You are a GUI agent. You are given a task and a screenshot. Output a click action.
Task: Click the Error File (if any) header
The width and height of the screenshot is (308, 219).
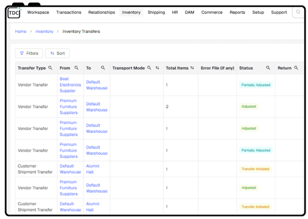tap(217, 68)
